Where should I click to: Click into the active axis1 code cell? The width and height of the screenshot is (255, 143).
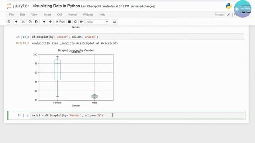coord(137,115)
